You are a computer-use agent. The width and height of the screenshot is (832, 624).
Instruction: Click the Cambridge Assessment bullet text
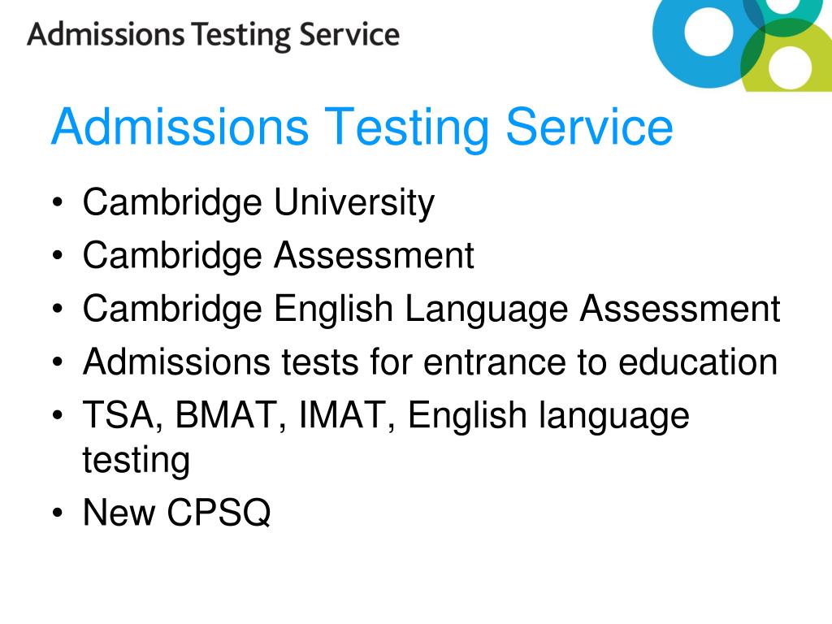click(278, 256)
